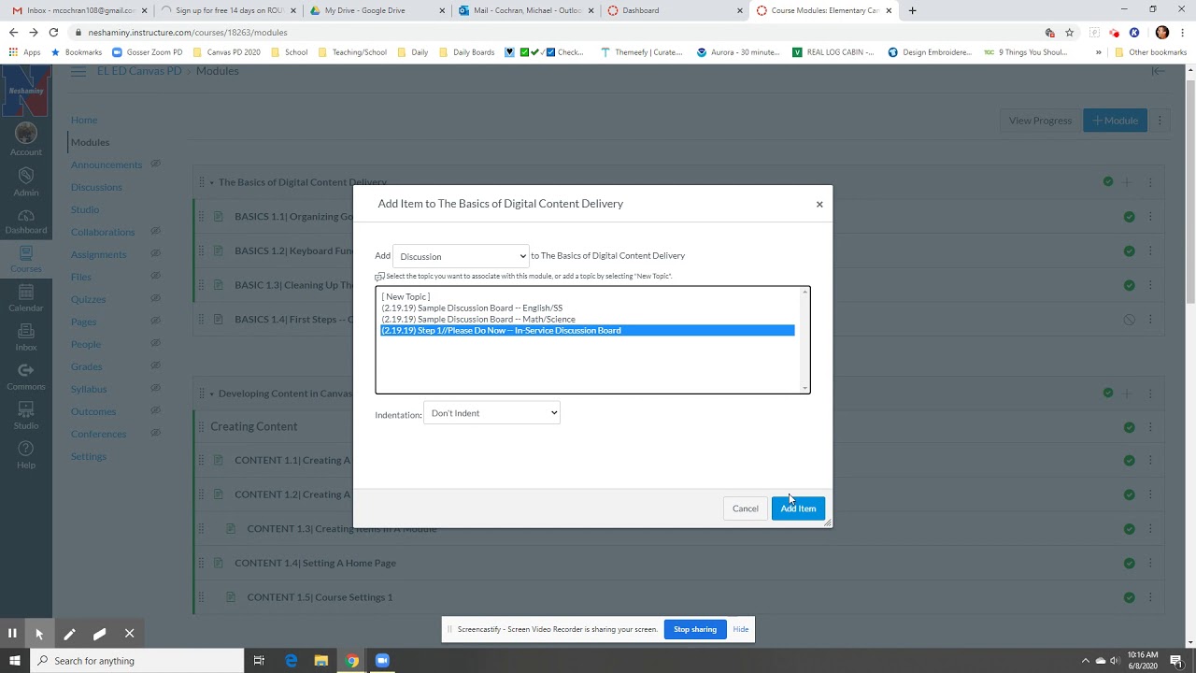This screenshot has width=1196, height=673.
Task: Open Inbox in the Canvas sidebar
Action: (26, 337)
